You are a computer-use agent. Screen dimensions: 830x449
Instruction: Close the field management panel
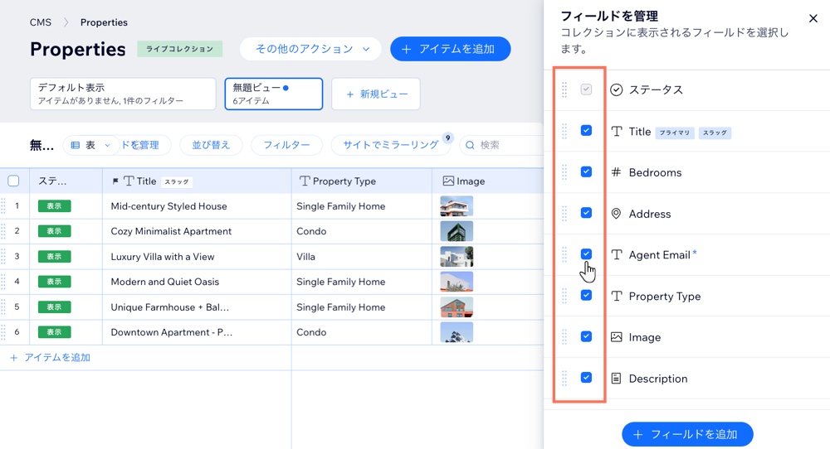[813, 18]
